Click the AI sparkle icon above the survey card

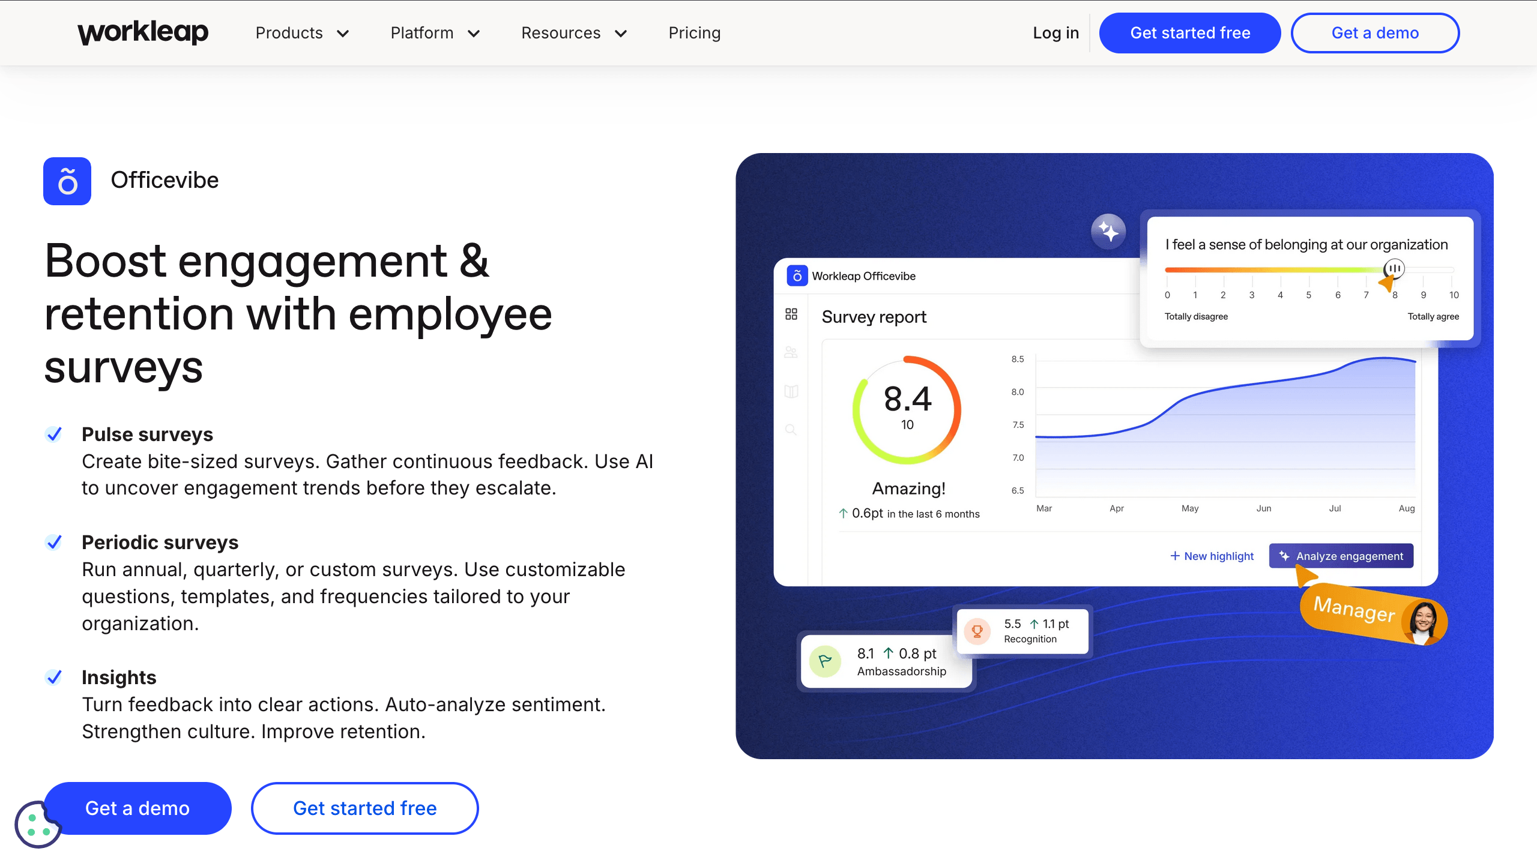tap(1108, 231)
